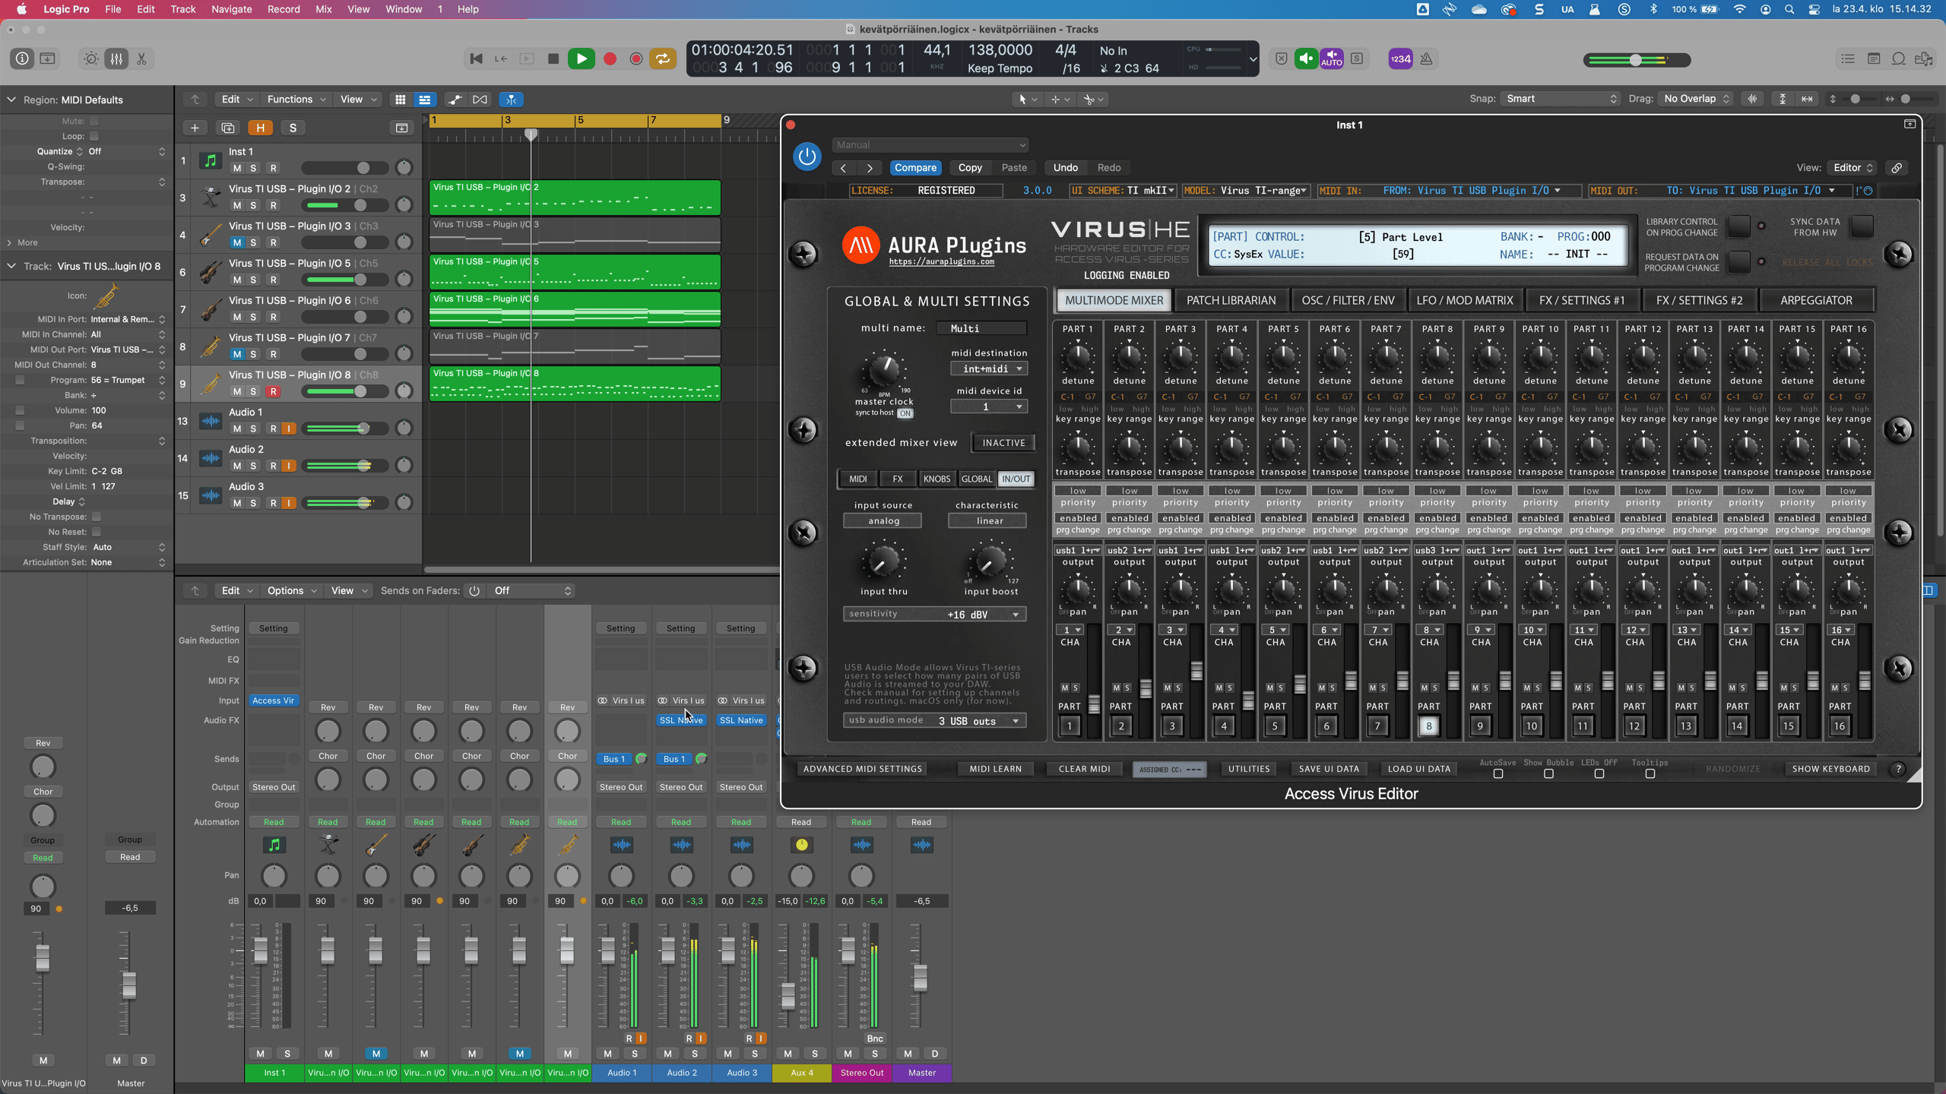Click the Audio 1 track volume slider
Screen dimensions: 1946x1094
346,428
